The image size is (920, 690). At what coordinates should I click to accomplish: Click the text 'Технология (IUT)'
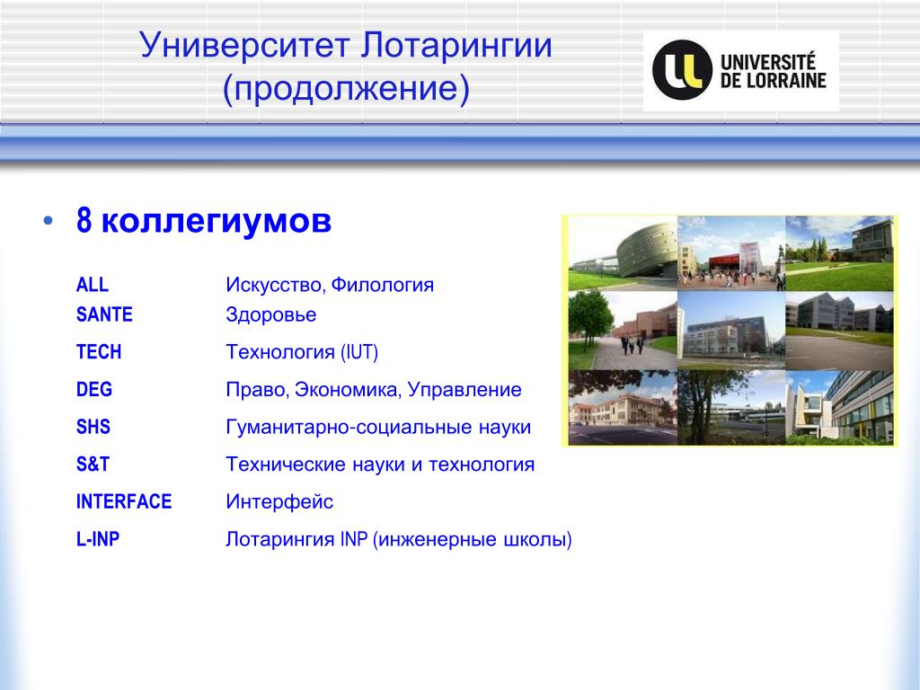tap(302, 352)
